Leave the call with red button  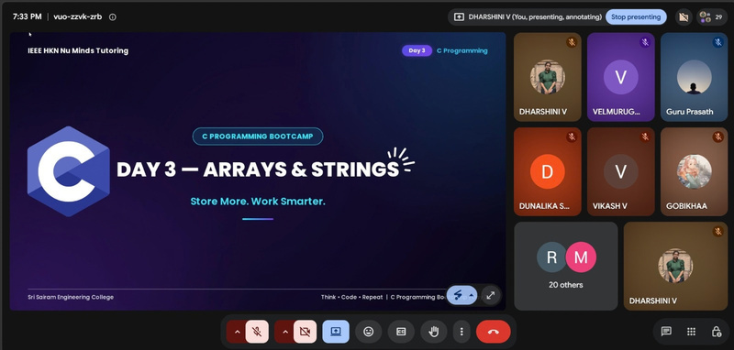pos(494,332)
